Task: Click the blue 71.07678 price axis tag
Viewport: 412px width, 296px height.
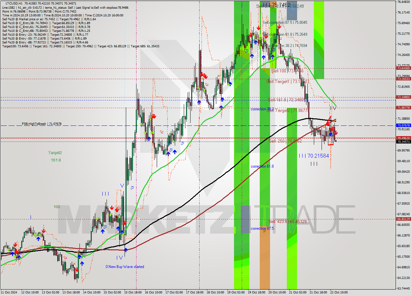Action: 403,125
